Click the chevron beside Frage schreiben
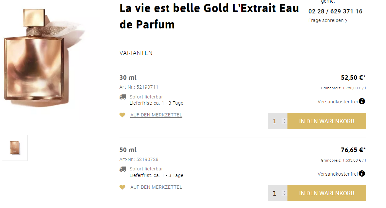The image size is (386, 208). (346, 21)
